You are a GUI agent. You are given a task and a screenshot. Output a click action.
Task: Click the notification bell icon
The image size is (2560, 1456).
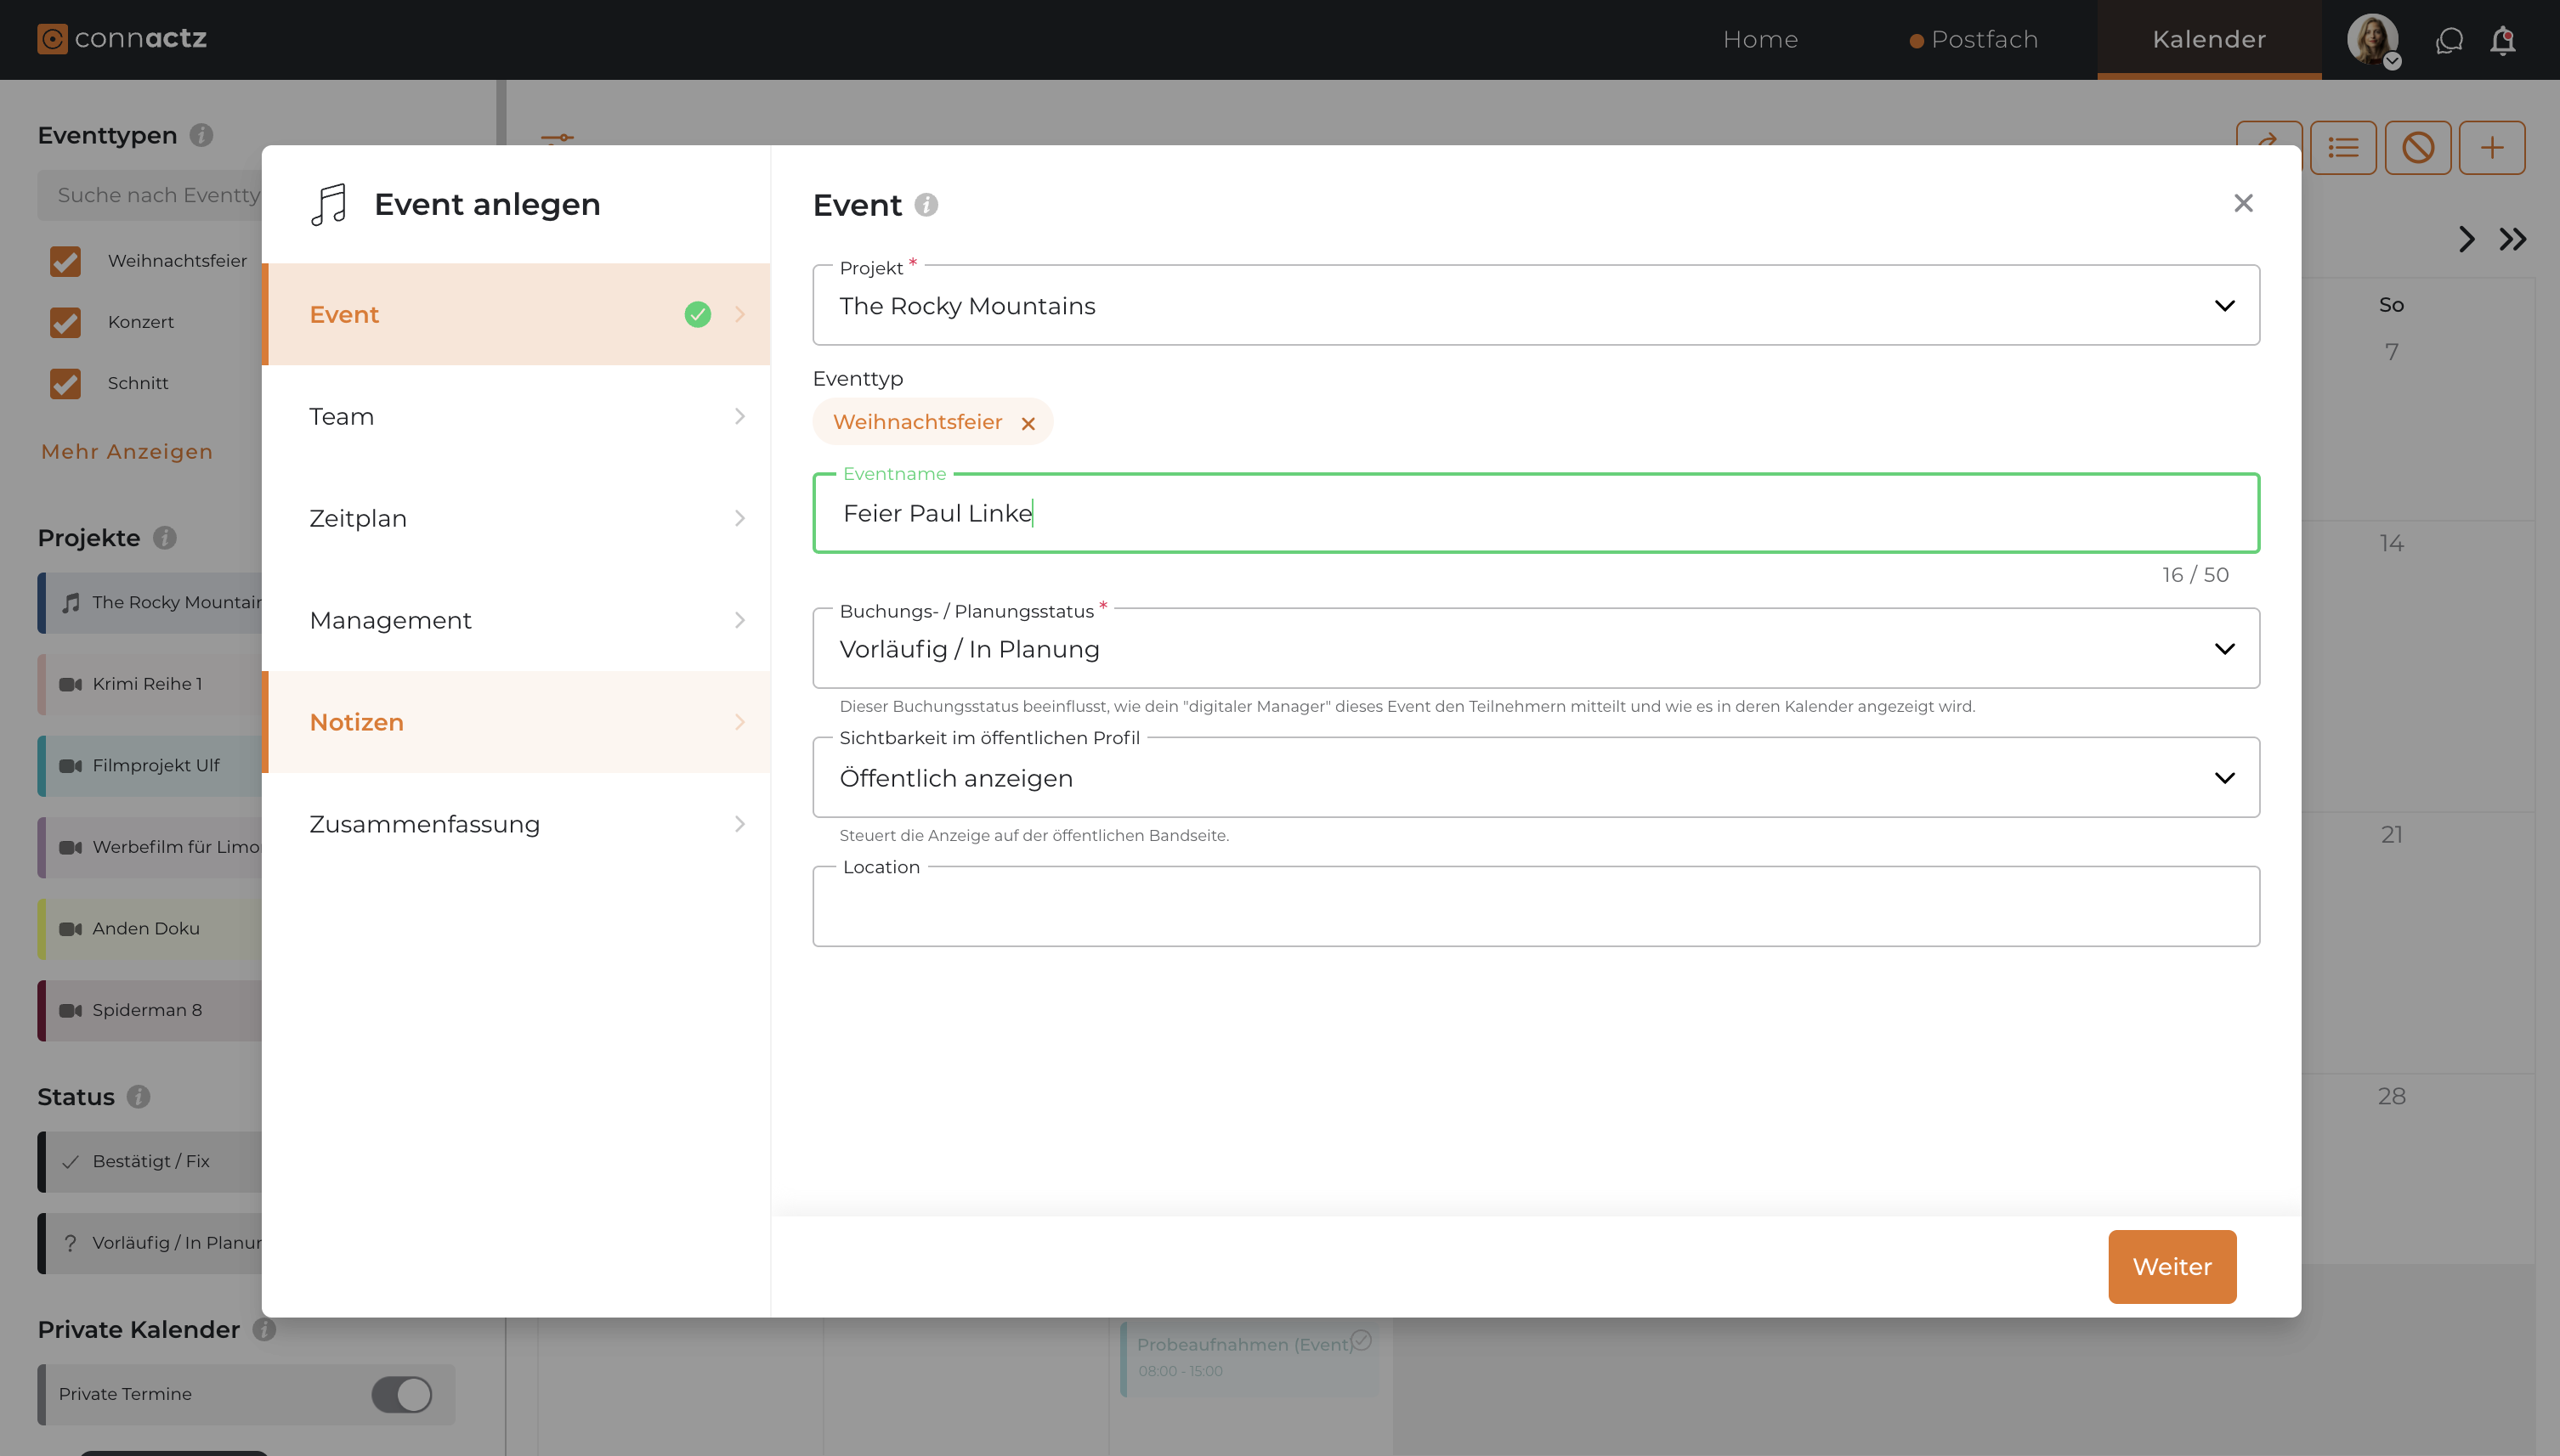click(x=2502, y=40)
